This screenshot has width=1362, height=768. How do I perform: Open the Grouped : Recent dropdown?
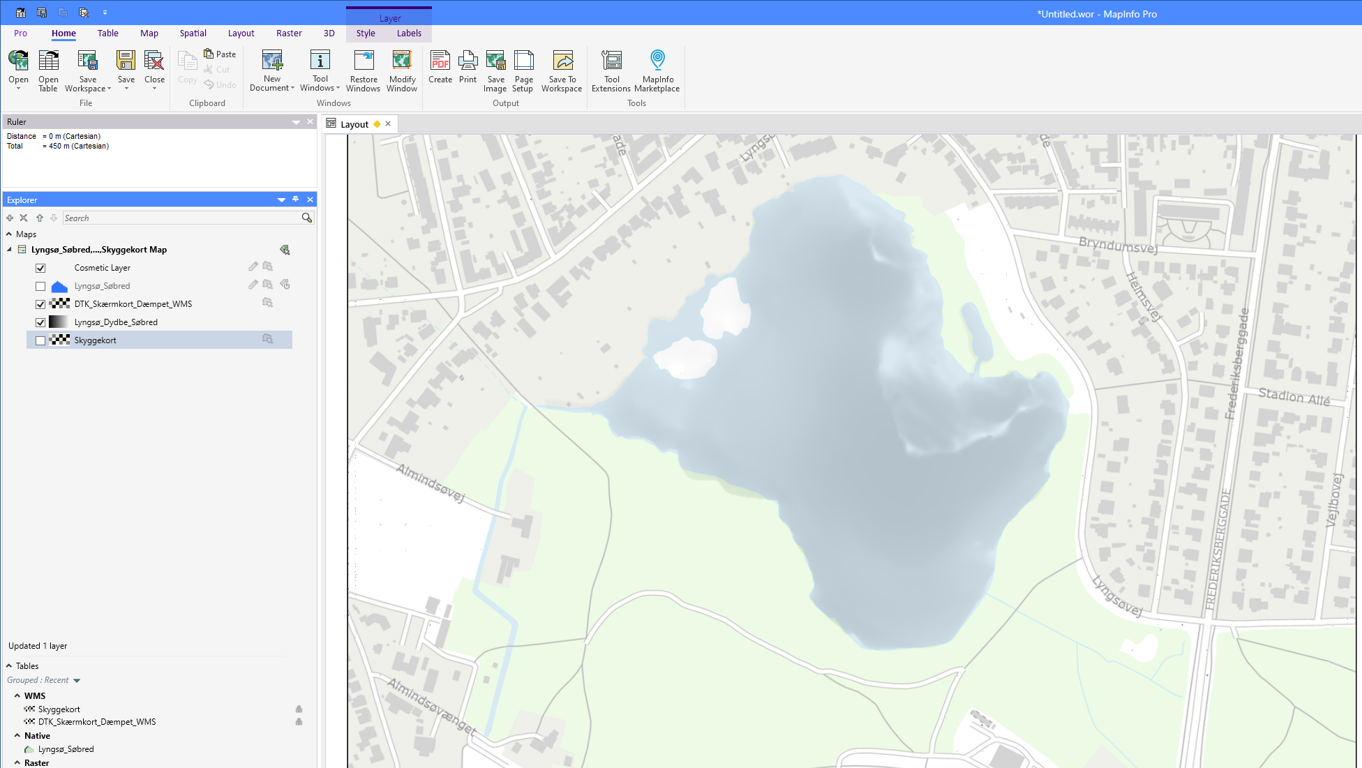click(x=77, y=680)
